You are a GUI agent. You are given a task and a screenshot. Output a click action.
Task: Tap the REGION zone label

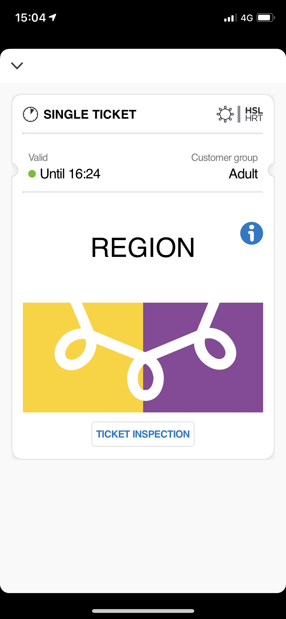pos(143,247)
